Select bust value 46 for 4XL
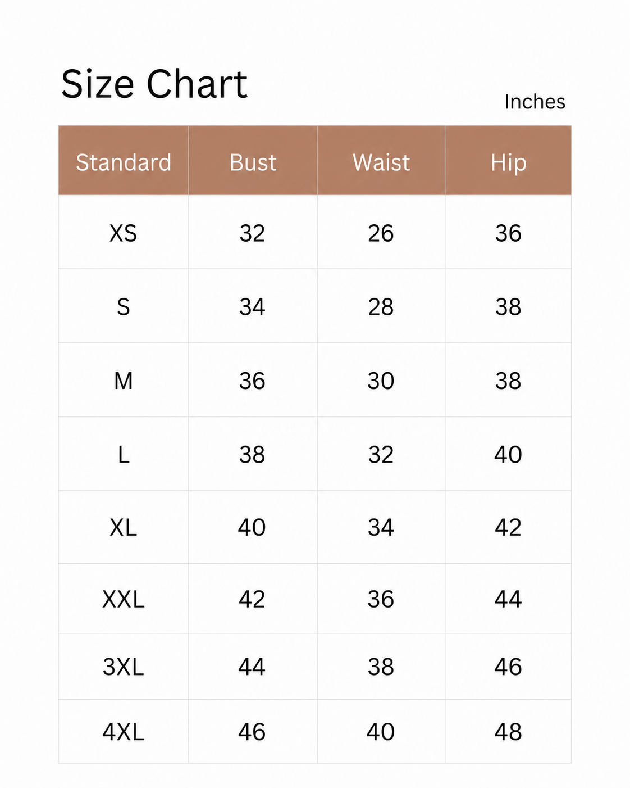The width and height of the screenshot is (630, 788). pos(252,732)
